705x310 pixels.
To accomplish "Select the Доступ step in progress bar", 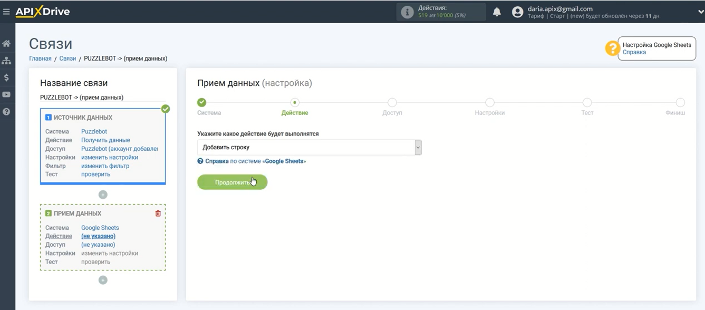I will (392, 102).
